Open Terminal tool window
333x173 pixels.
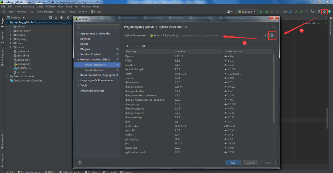click(x=109, y=172)
